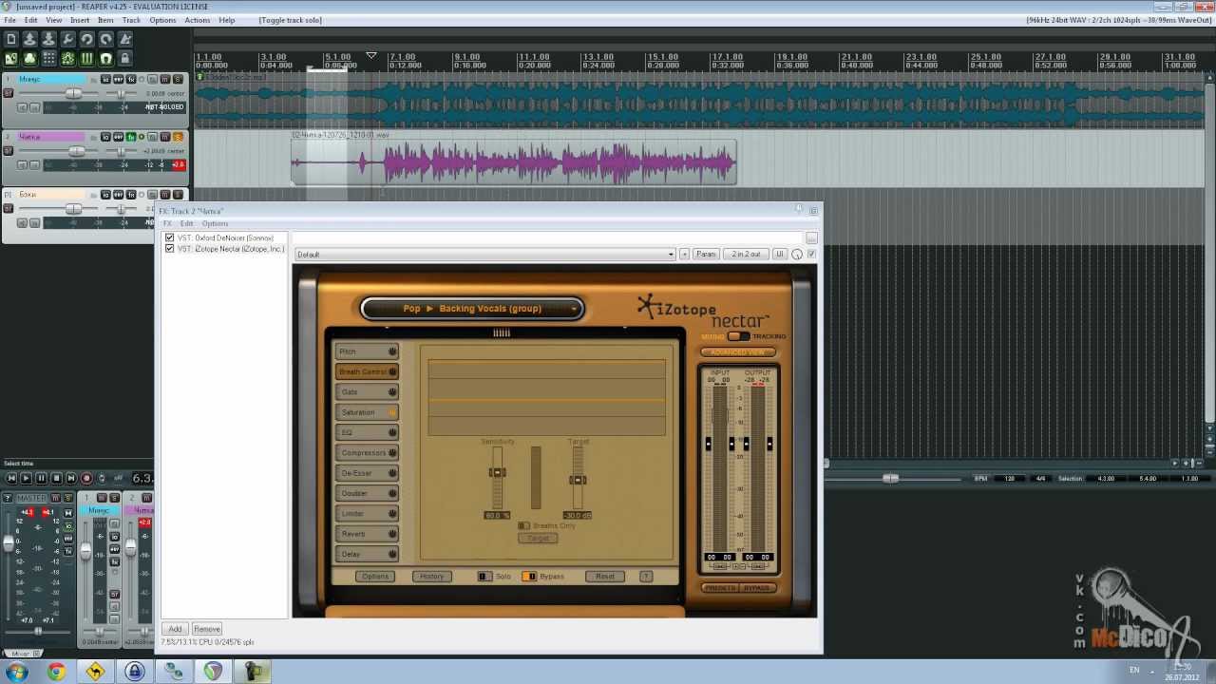Click the Sensitivity slider handle

497,472
